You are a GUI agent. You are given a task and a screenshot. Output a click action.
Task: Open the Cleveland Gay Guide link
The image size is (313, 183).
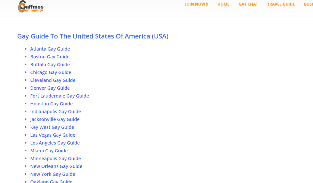pos(53,80)
